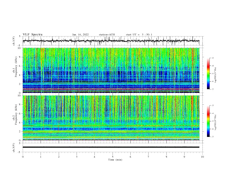Viewport: 228px width, 176px height.
Task: Click the ch.2 colorbar "log(PSD)(V²/Hz)" label
Action: tap(216, 122)
